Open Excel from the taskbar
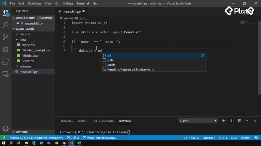Image resolution: width=261 pixels, height=146 pixels. (x=79, y=143)
